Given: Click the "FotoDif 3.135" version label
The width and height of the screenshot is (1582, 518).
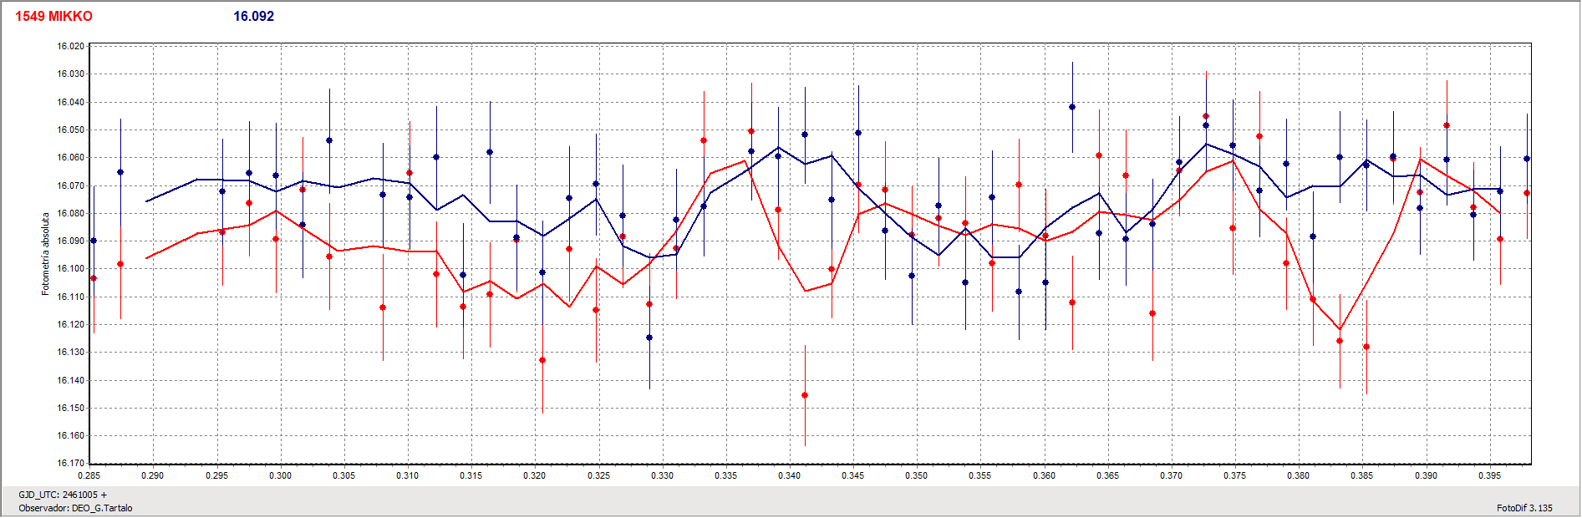Looking at the screenshot, I should (1524, 508).
